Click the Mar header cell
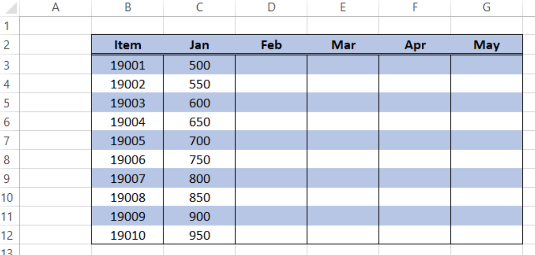 tap(343, 45)
